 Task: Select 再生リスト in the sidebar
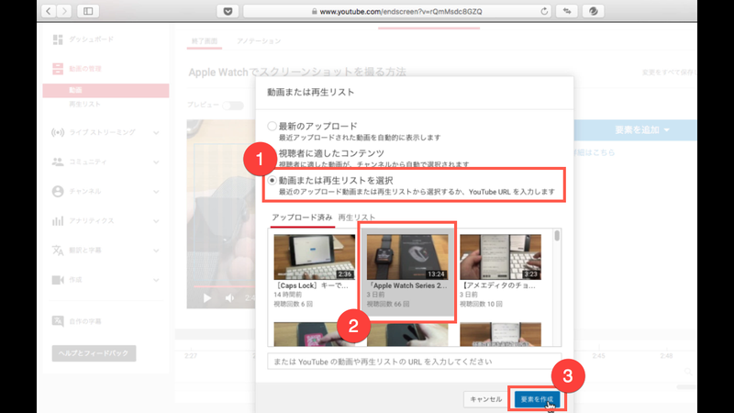tap(84, 104)
